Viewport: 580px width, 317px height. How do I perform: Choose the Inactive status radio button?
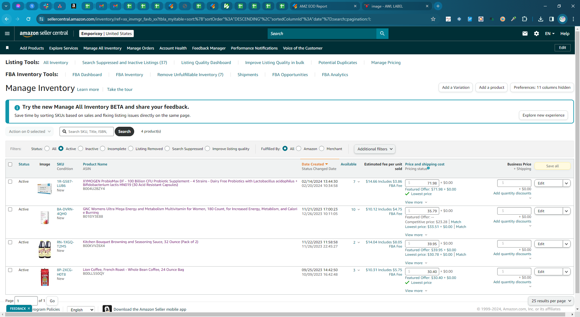(81, 149)
